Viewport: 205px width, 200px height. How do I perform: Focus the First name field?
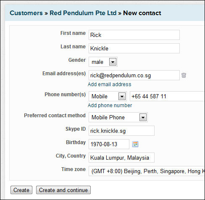134,35
